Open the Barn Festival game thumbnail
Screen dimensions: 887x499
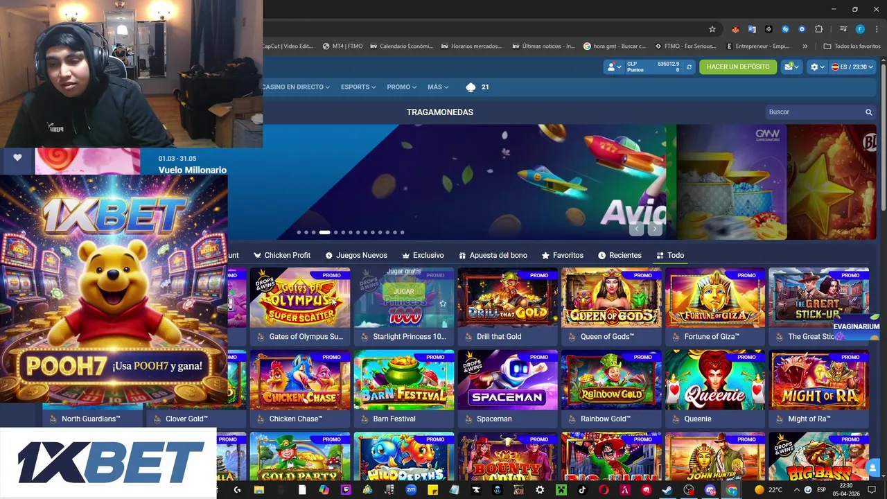pos(404,380)
